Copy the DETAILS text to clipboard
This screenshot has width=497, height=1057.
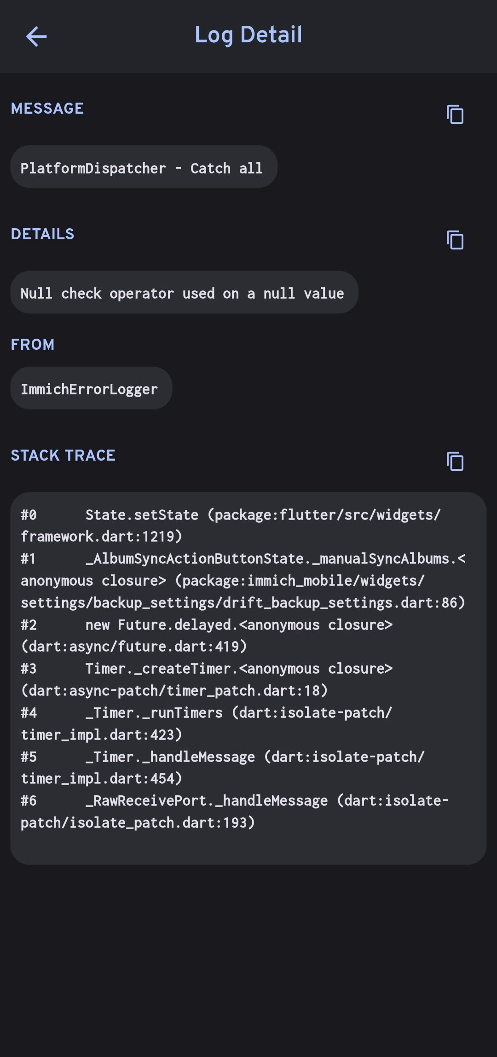[455, 240]
